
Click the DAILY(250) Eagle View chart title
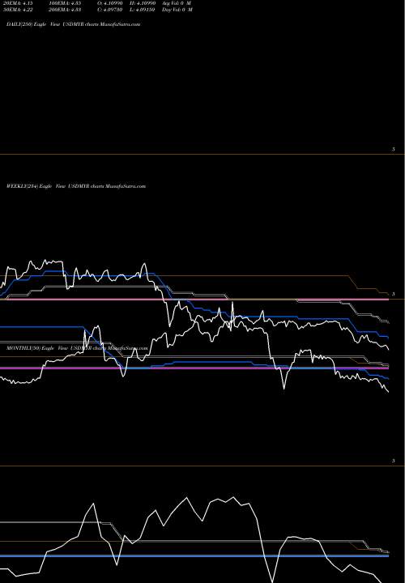pyautogui.click(x=73, y=24)
